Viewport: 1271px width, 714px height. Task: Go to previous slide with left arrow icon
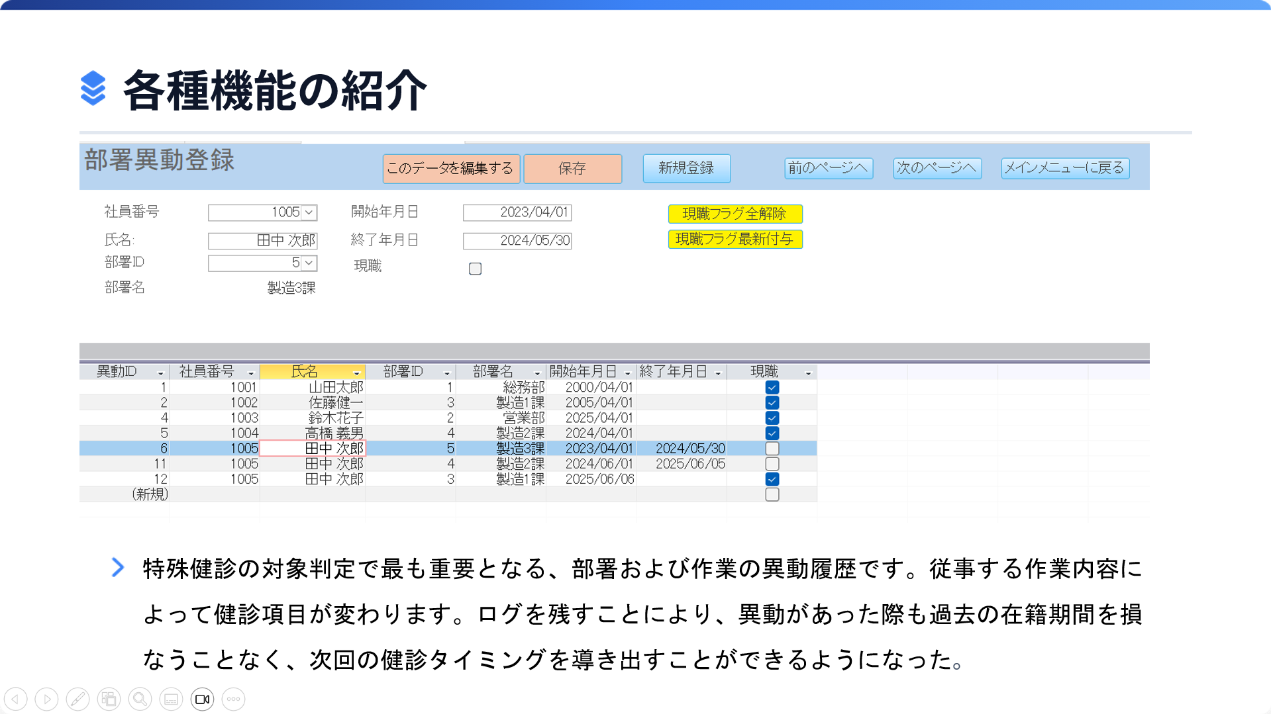[x=15, y=699]
